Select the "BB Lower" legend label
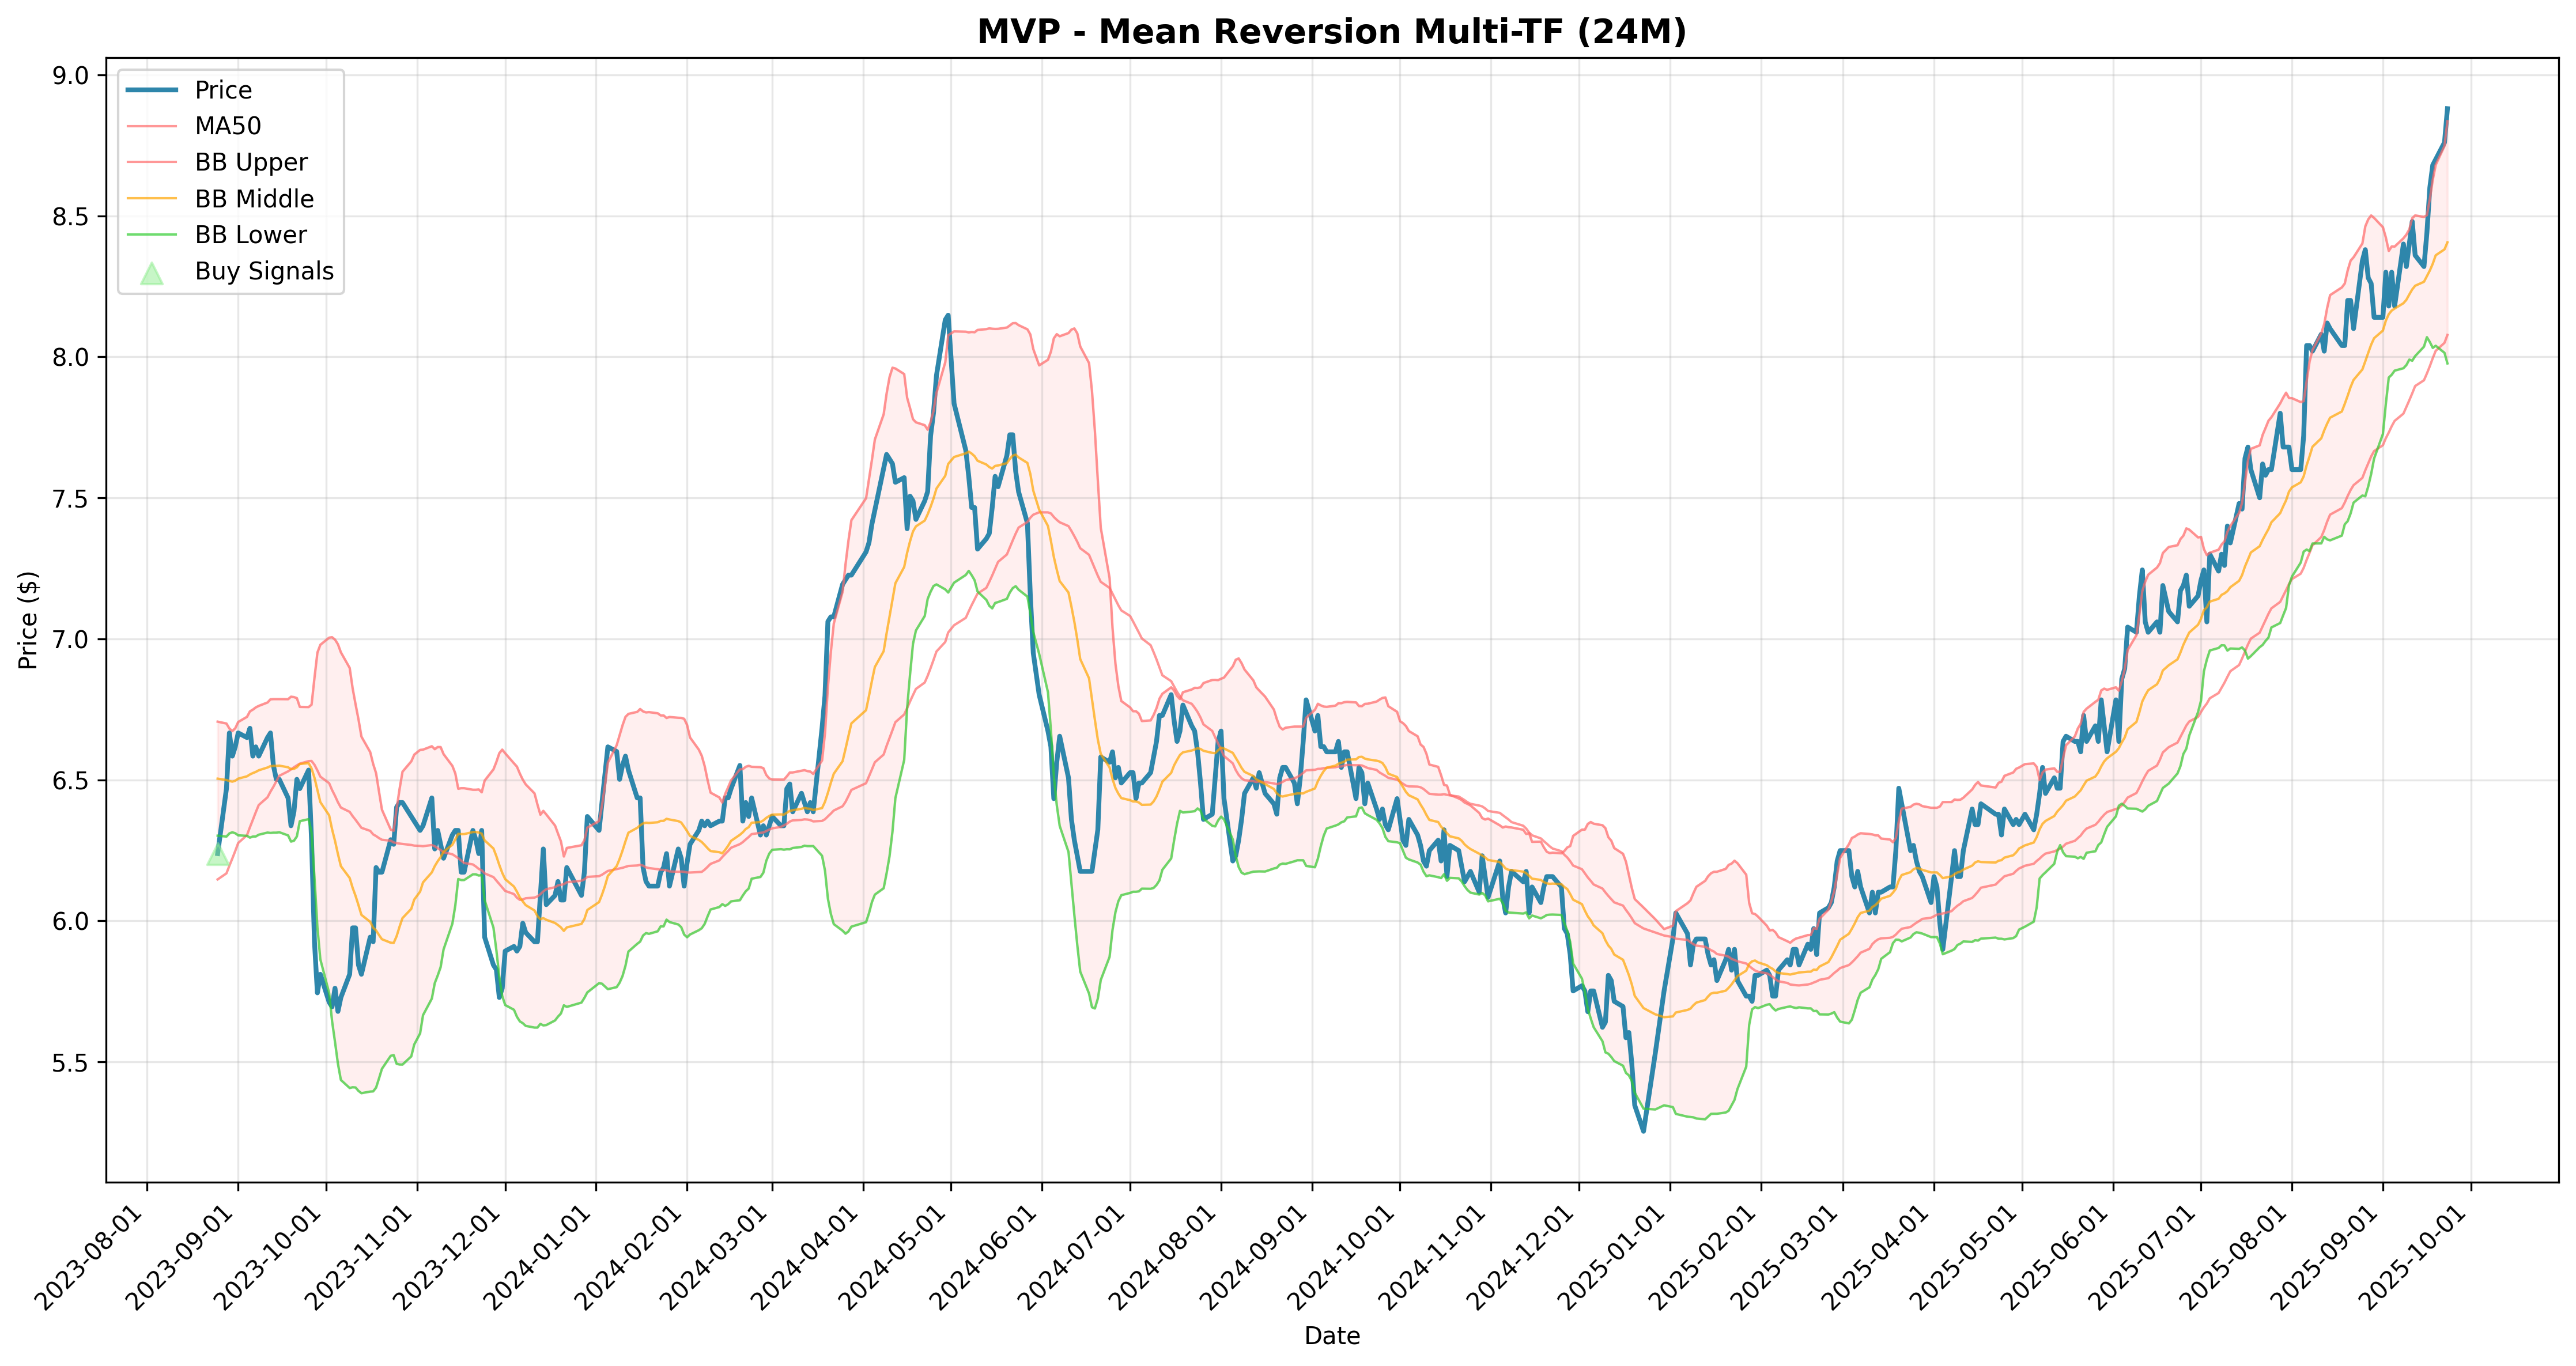This screenshot has height=1366, width=2576. tap(250, 235)
